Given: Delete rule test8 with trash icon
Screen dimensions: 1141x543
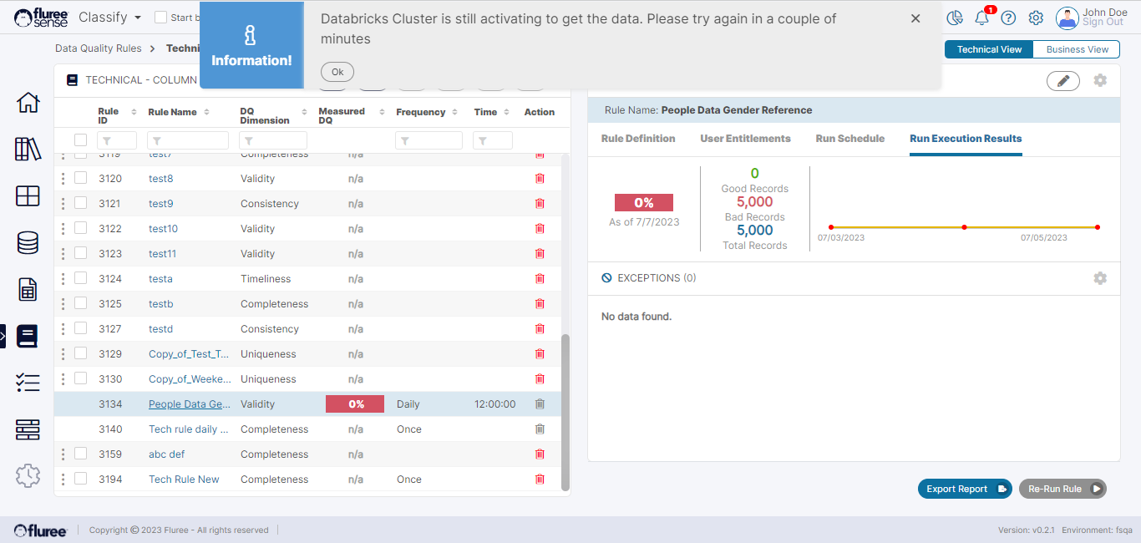Looking at the screenshot, I should pos(540,179).
